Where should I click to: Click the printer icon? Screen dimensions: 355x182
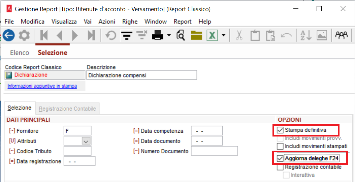click(x=158, y=35)
